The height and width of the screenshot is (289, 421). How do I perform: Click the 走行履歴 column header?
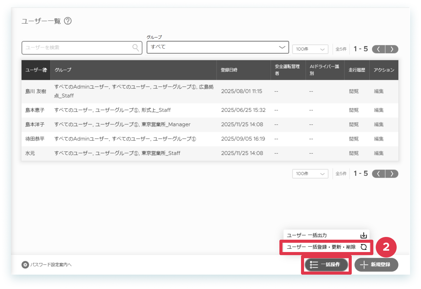357,70
